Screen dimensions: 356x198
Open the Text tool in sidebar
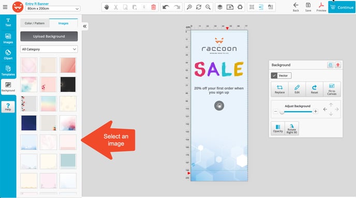pyautogui.click(x=8, y=22)
